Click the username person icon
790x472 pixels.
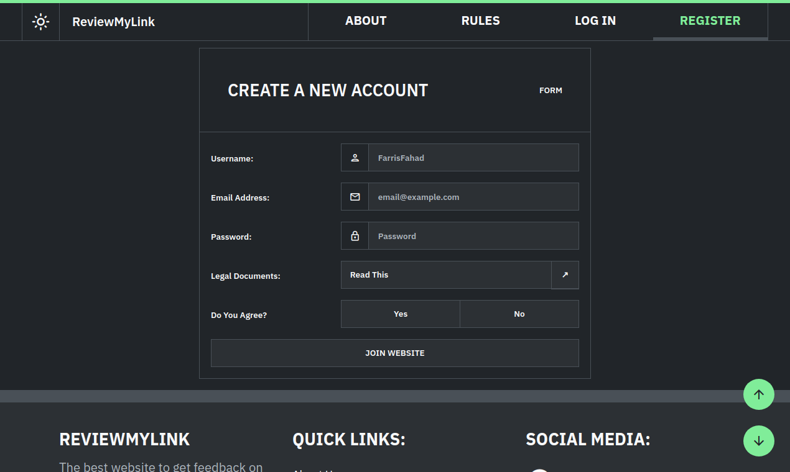(355, 157)
